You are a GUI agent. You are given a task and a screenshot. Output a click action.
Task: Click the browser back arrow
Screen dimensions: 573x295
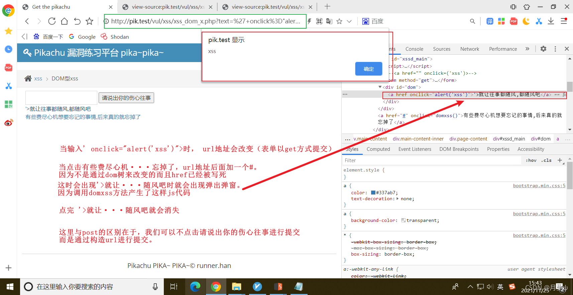27,21
